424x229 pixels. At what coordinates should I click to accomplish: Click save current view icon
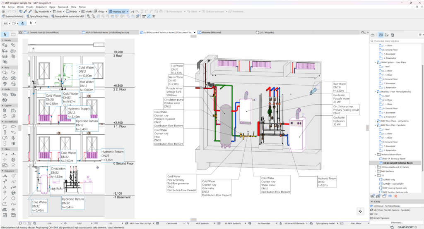click(373, 196)
